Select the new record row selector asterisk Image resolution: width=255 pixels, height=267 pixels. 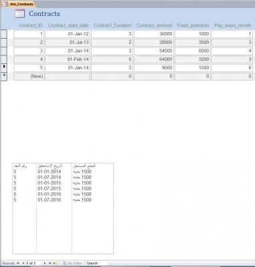4,76
